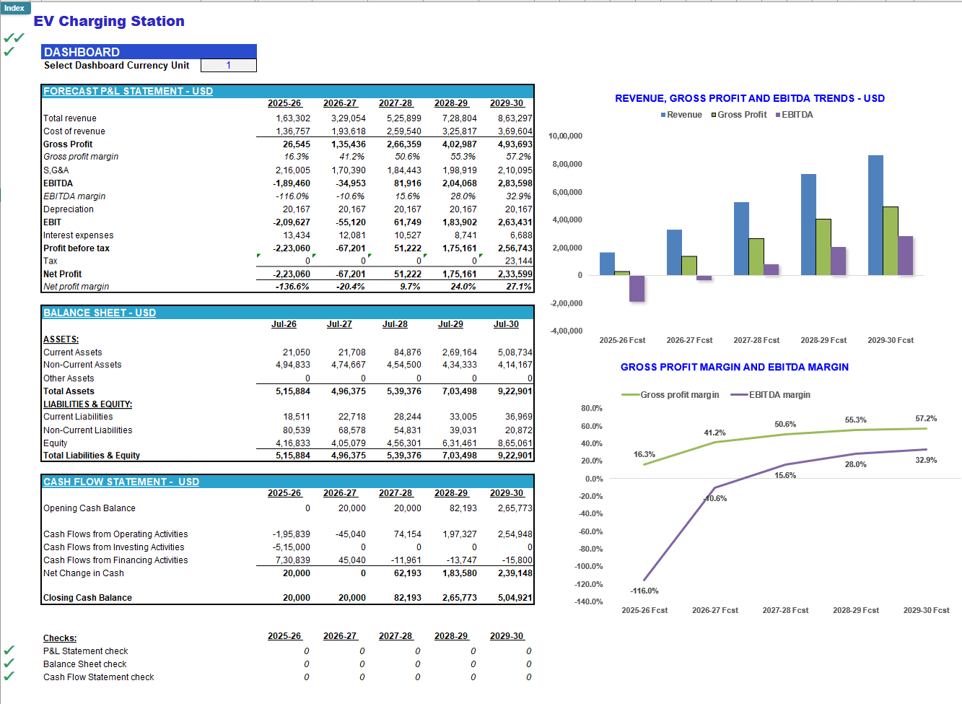Select the Depreciation row label
This screenshot has width=962, height=704.
pyautogui.click(x=69, y=209)
